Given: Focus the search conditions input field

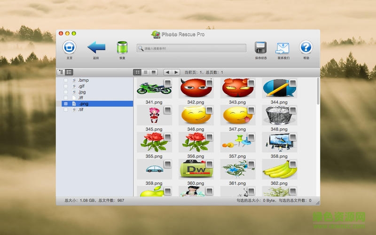Looking at the screenshot, I should pos(191,48).
